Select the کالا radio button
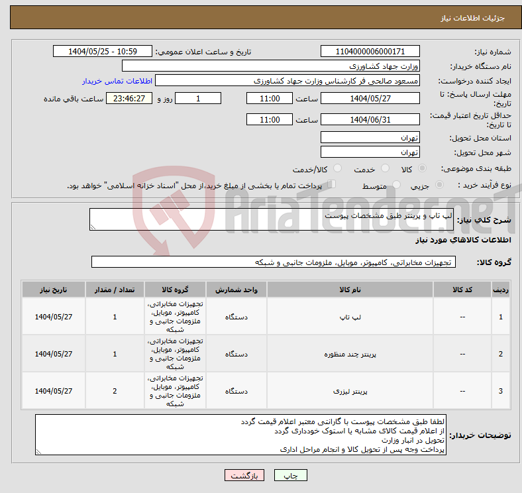 pyautogui.click(x=422, y=168)
